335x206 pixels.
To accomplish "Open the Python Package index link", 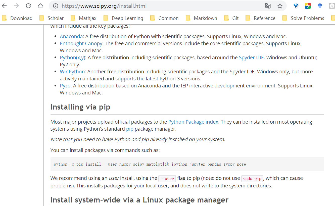I will click(193, 122).
